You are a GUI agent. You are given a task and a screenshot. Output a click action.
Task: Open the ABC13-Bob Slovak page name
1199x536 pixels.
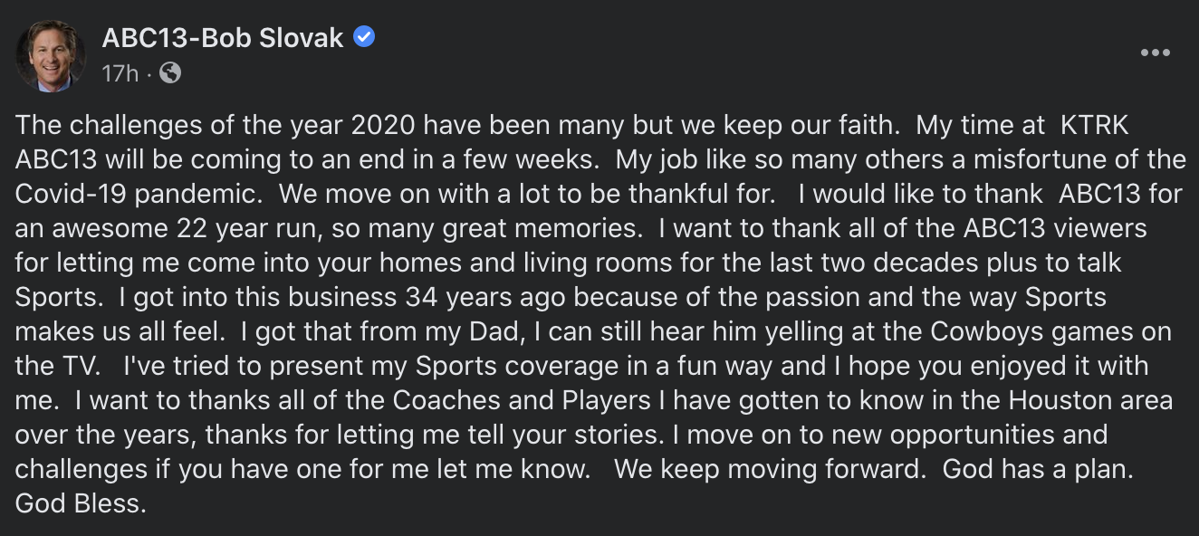tap(224, 38)
